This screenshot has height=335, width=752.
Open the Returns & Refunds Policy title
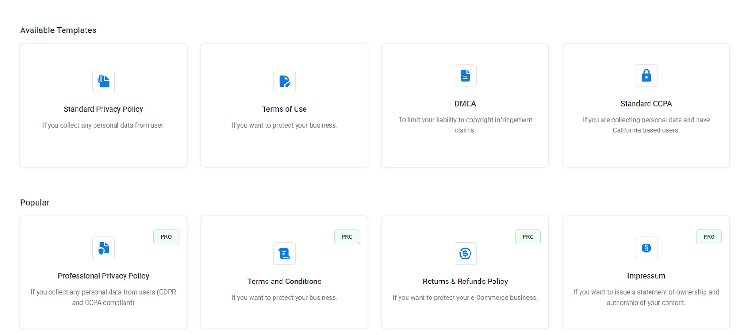coord(465,281)
